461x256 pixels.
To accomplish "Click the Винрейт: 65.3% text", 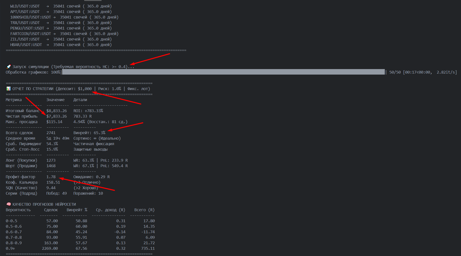I will point(89,133).
